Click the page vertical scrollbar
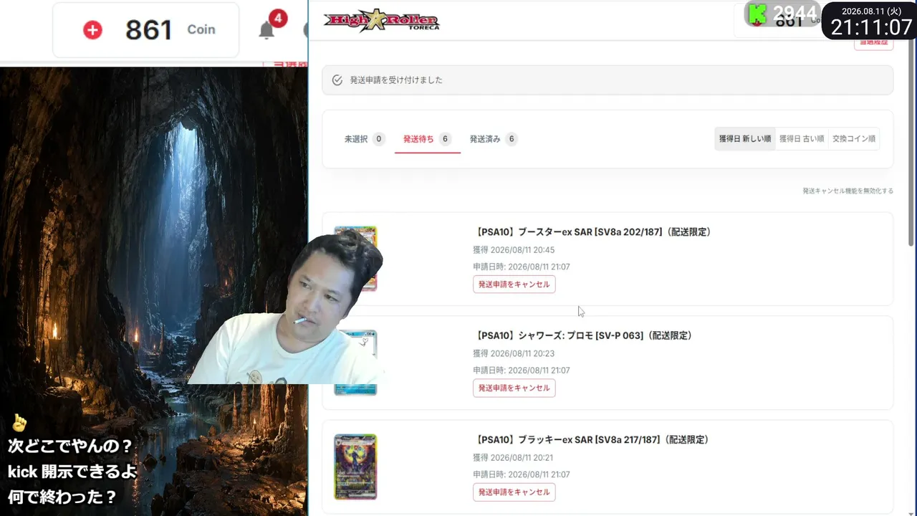Viewport: 917px width, 516px height. pyautogui.click(x=912, y=143)
